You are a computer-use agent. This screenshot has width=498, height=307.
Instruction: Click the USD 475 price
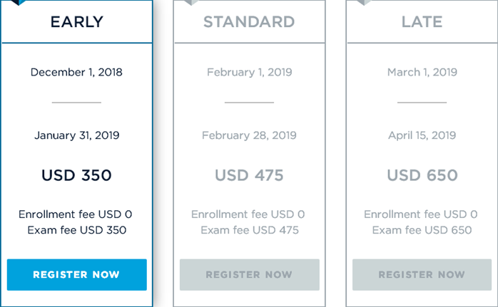pyautogui.click(x=249, y=175)
